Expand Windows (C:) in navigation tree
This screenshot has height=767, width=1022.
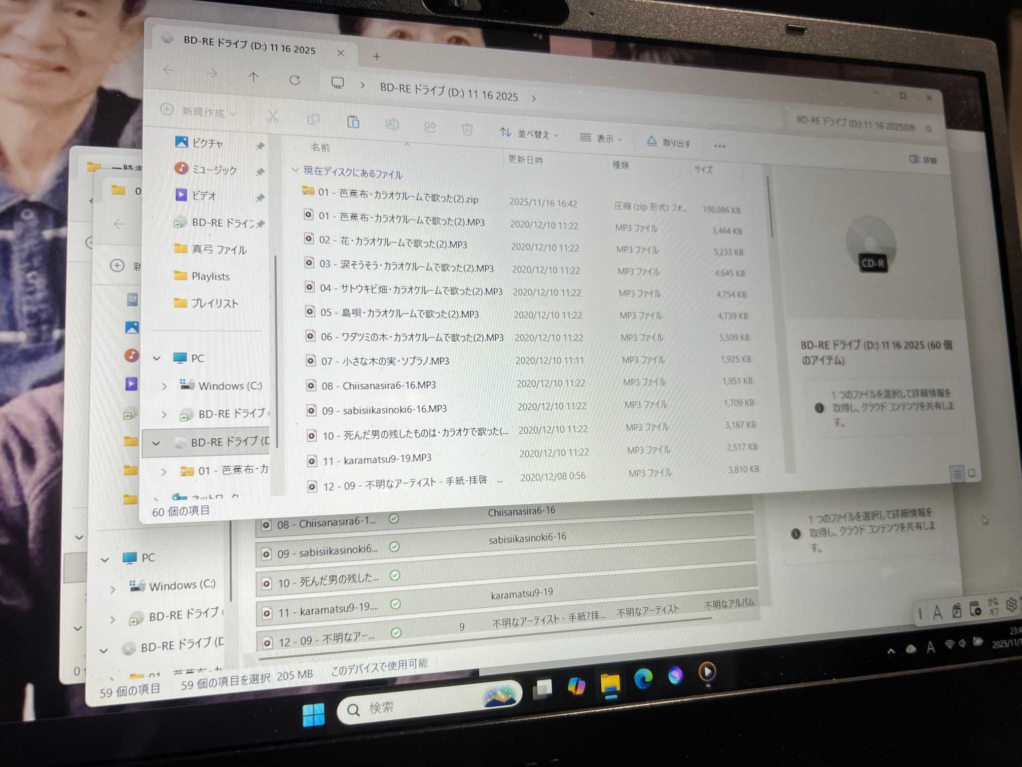(x=164, y=387)
